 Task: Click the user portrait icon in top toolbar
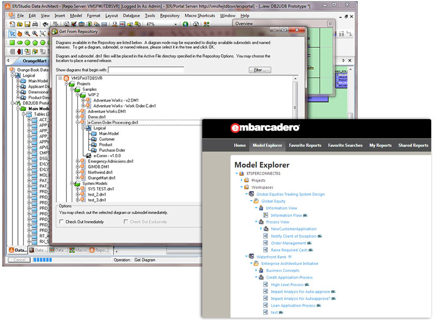[x=115, y=24]
